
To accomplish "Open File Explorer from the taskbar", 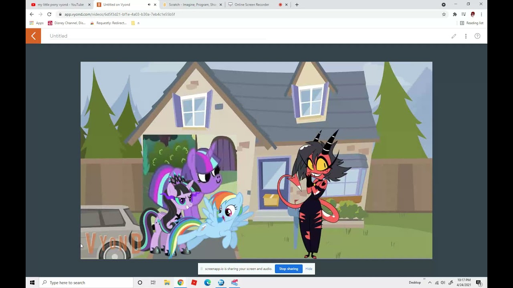I will (x=167, y=283).
